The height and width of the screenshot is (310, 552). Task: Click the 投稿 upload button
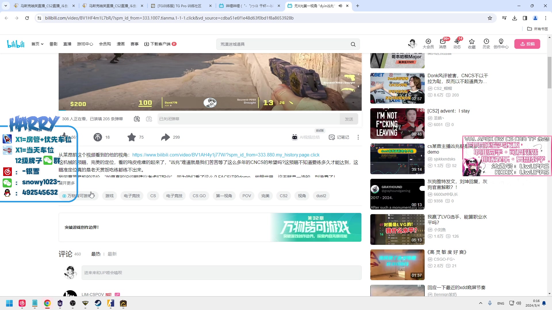(x=527, y=44)
